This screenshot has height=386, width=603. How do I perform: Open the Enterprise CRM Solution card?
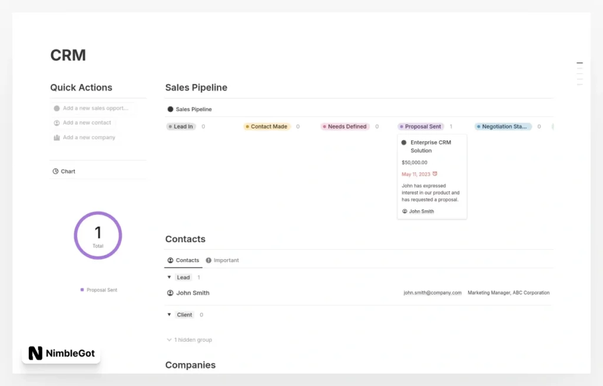[x=432, y=177]
